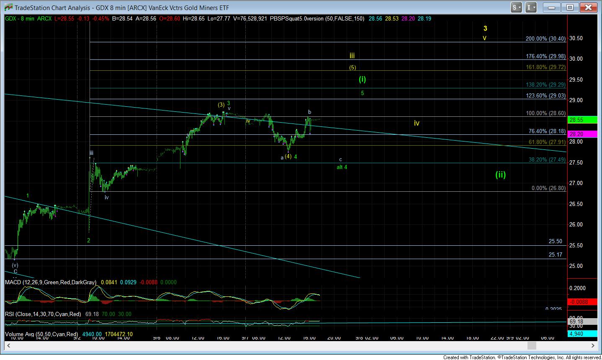The width and height of the screenshot is (602, 360).
Task: Open the S symbol link dropdown
Action: pyautogui.click(x=516, y=7)
